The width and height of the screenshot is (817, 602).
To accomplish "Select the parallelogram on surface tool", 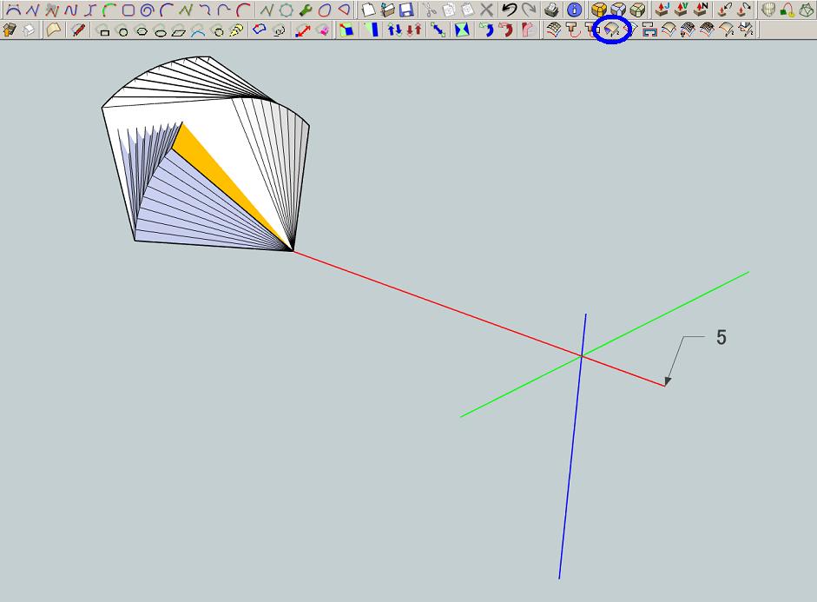I will click(179, 30).
